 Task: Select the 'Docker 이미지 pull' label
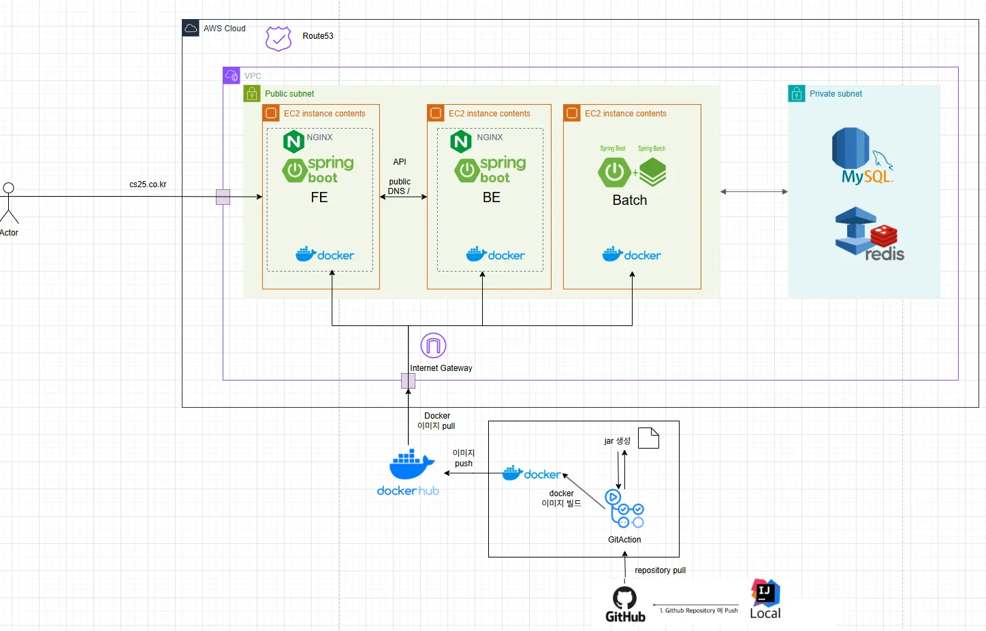pyautogui.click(x=436, y=421)
